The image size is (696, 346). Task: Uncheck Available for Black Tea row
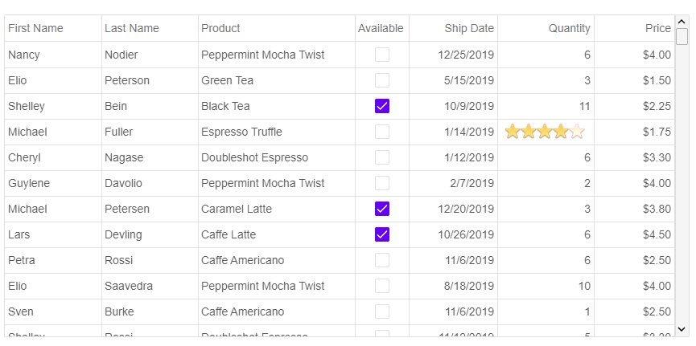[382, 106]
